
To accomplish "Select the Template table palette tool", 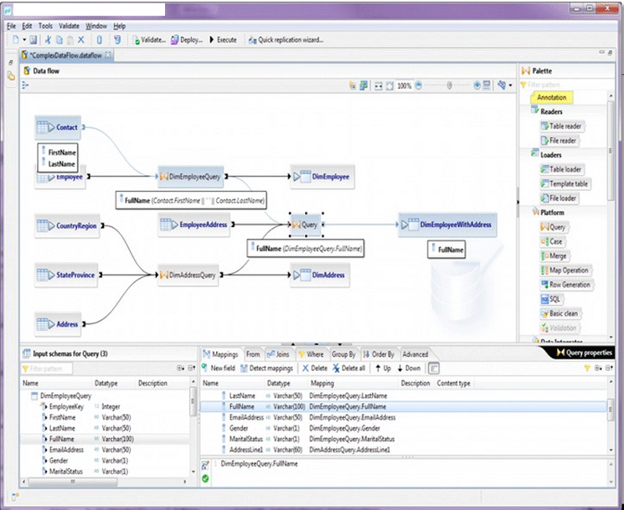I will [565, 183].
